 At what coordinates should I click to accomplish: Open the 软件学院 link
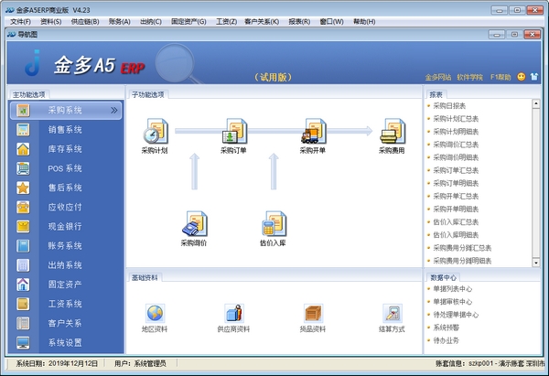point(470,77)
